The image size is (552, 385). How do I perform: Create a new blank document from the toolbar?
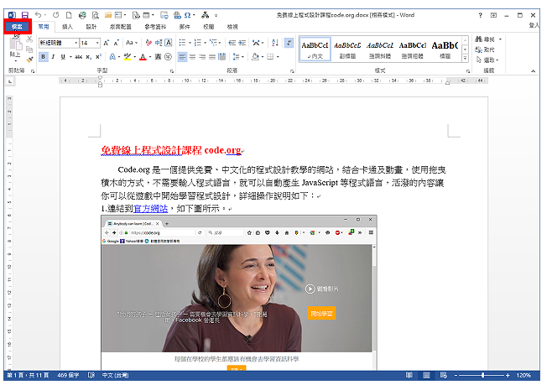pos(69,15)
